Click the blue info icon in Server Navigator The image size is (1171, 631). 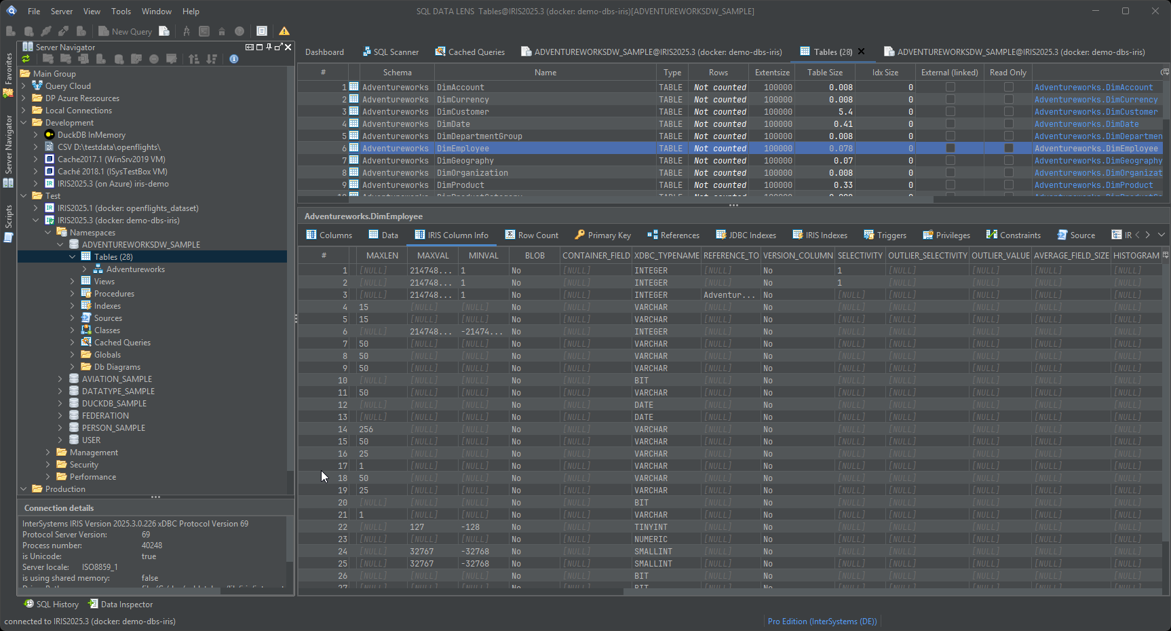click(x=234, y=59)
